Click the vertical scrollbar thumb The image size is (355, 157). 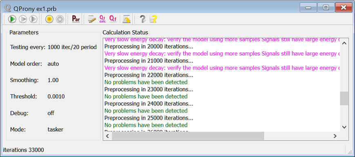tap(344, 98)
